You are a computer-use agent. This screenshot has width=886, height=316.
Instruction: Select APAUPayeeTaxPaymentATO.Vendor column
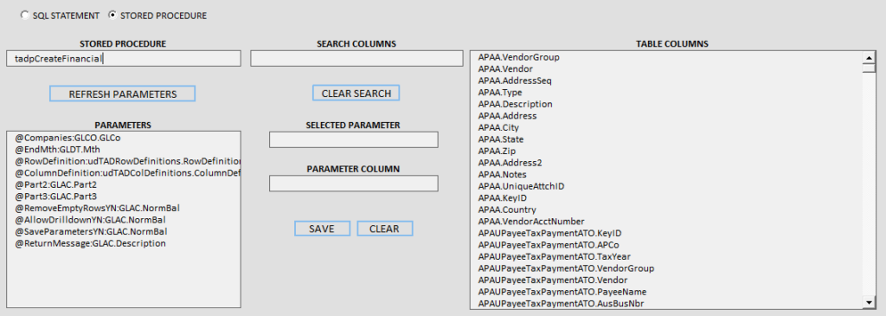click(667, 281)
